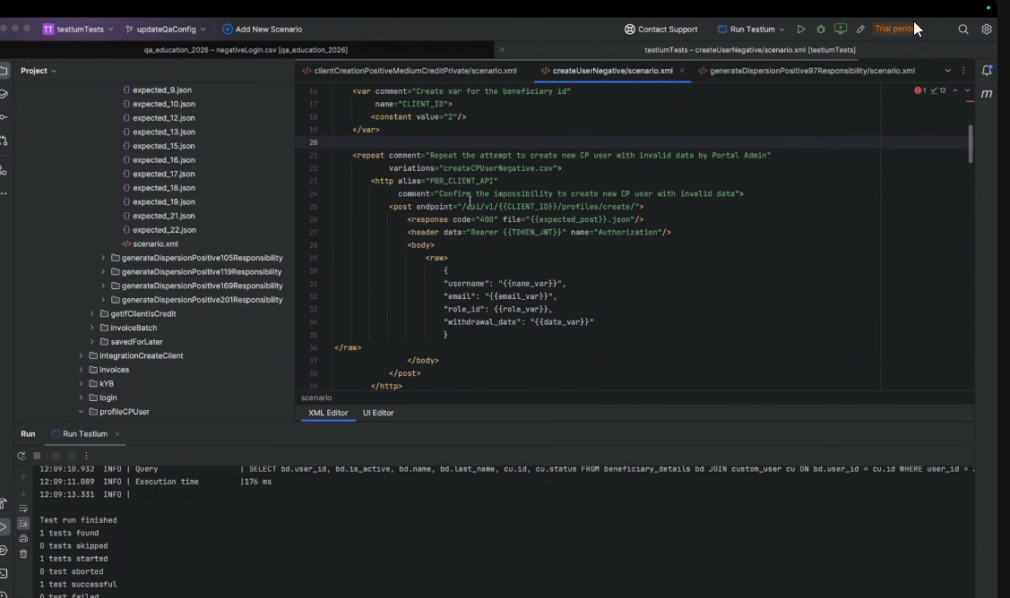Open more options in Run toolbar
Image resolution: width=1010 pixels, height=598 pixels.
[86, 456]
